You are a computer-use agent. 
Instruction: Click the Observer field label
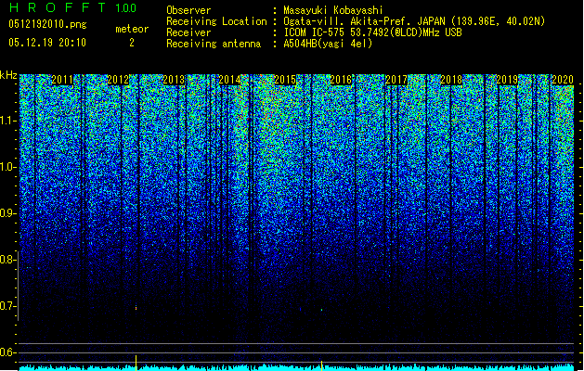(x=188, y=10)
